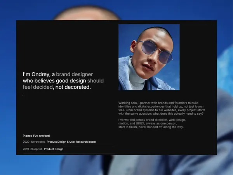
Task: Select the 2020 Nerdwallet work entry
Action: [x=59, y=142]
